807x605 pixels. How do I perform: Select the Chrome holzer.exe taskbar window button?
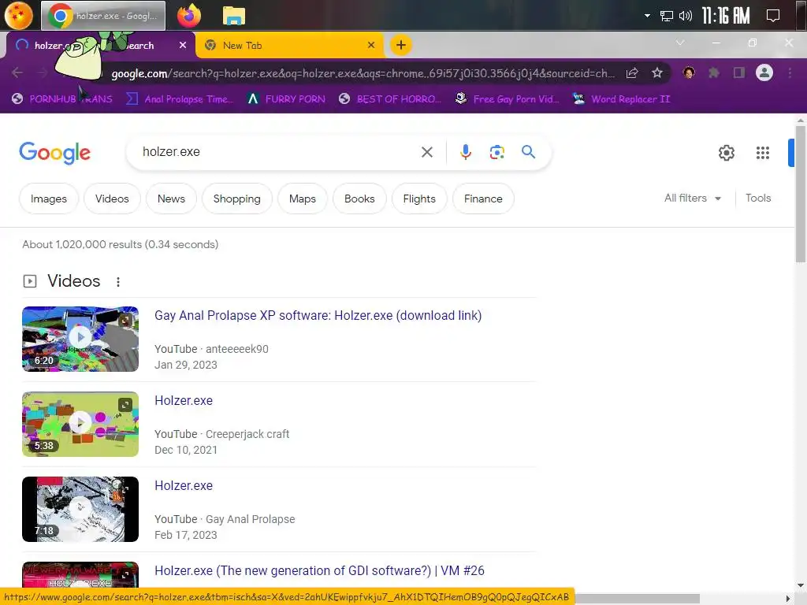coord(103,16)
